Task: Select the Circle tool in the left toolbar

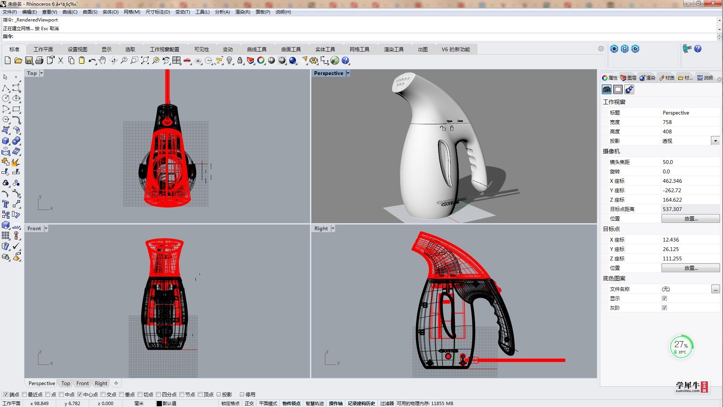Action: tap(6, 98)
